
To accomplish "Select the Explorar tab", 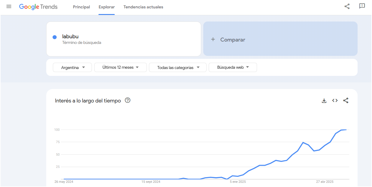I will pyautogui.click(x=107, y=7).
